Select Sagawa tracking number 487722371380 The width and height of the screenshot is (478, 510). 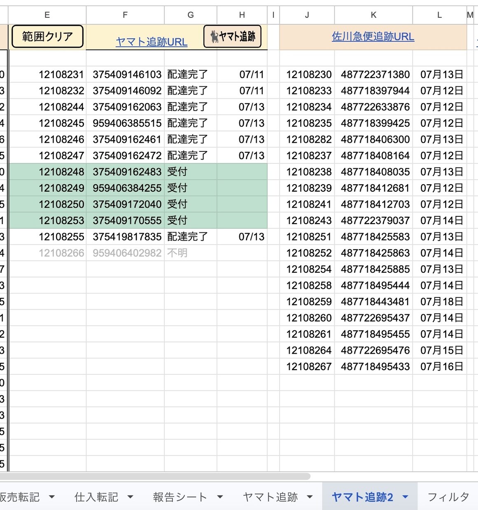pos(373,74)
